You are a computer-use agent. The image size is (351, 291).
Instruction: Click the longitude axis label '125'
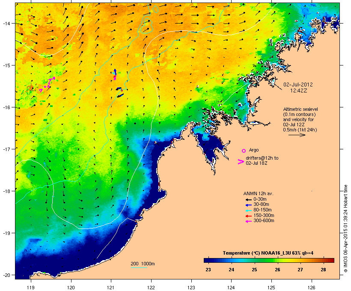click(x=271, y=288)
